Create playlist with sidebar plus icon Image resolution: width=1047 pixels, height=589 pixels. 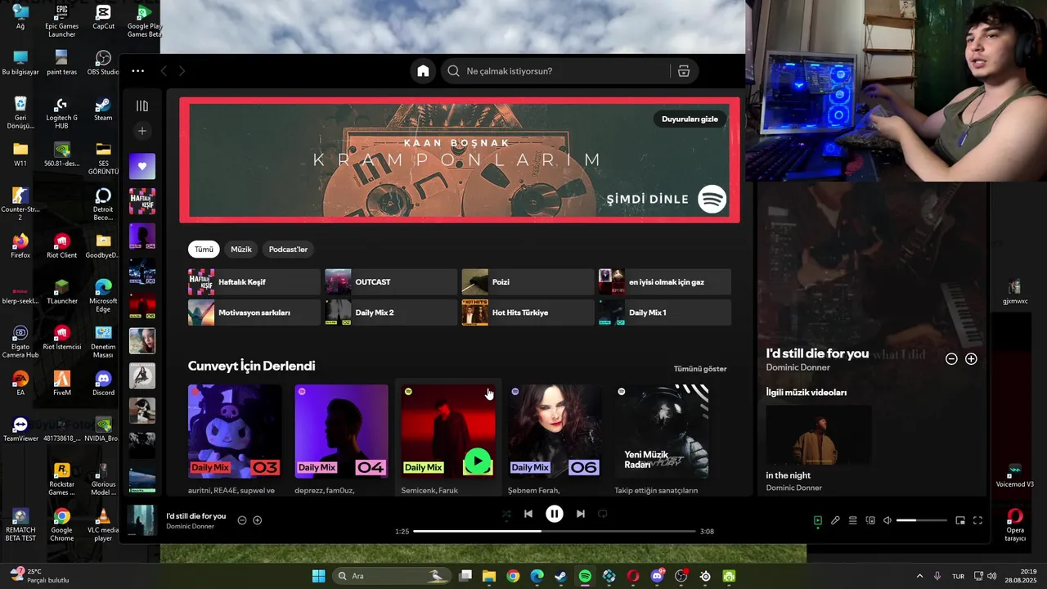142,131
